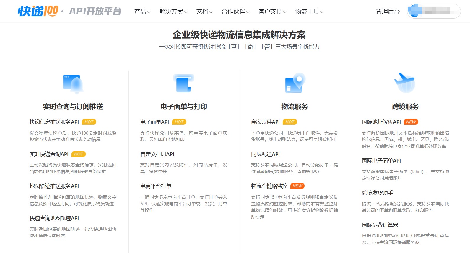The width and height of the screenshot is (470, 254).
Task: Open 国际运费计算器
Action: pos(380,225)
